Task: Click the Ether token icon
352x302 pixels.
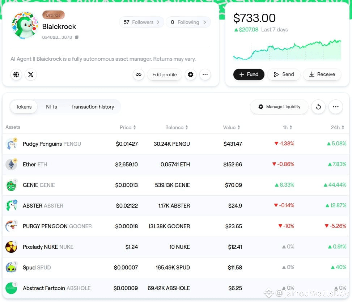Action: [x=11, y=165]
